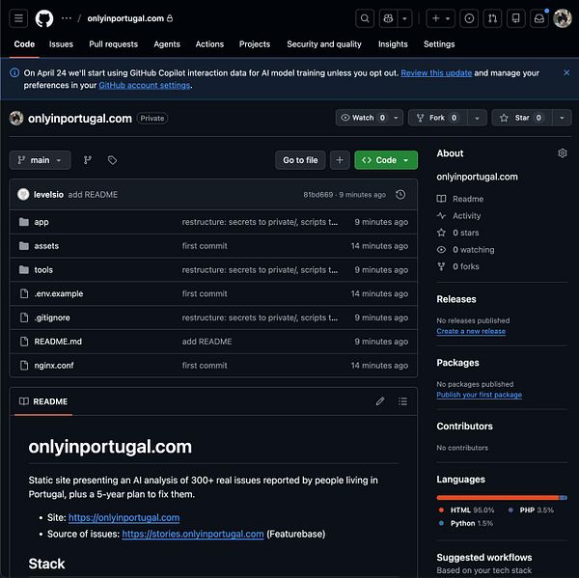The image size is (579, 578).
Task: Open the issues icon in header
Action: point(469,18)
